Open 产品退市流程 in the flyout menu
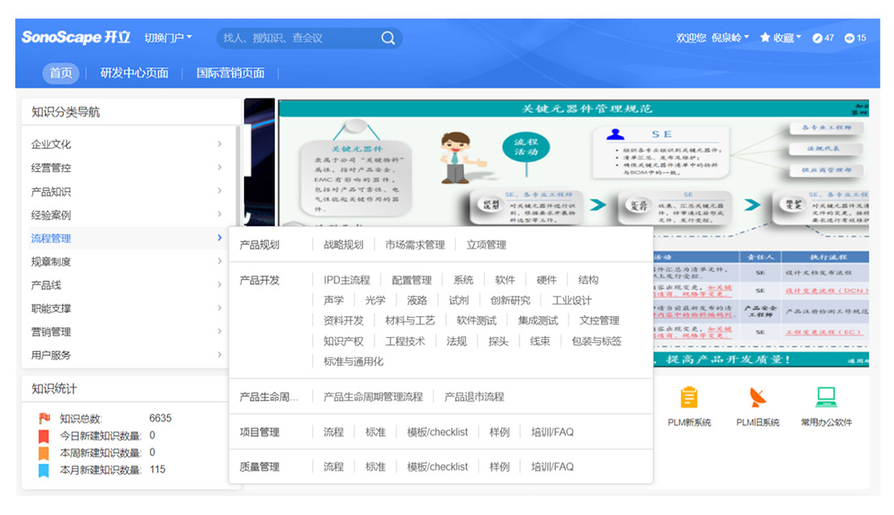The width and height of the screenshot is (894, 515). coord(474,397)
